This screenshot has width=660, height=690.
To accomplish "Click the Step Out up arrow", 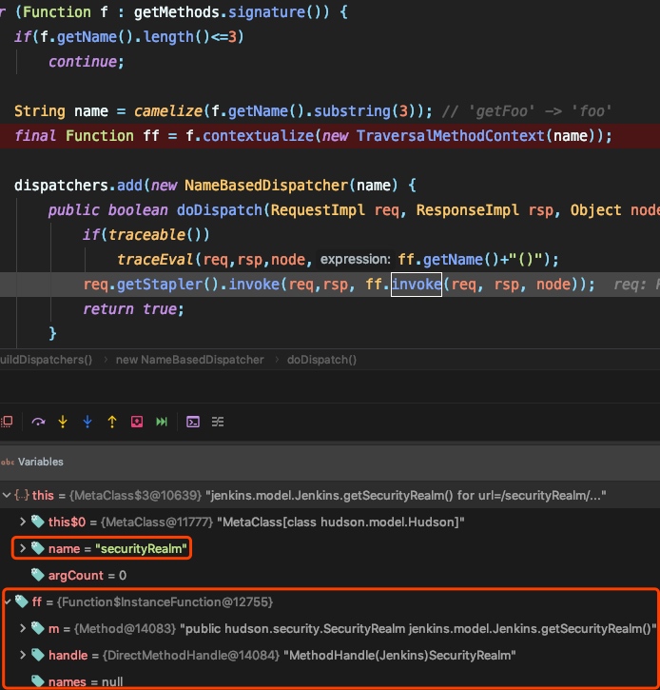I will [x=112, y=421].
